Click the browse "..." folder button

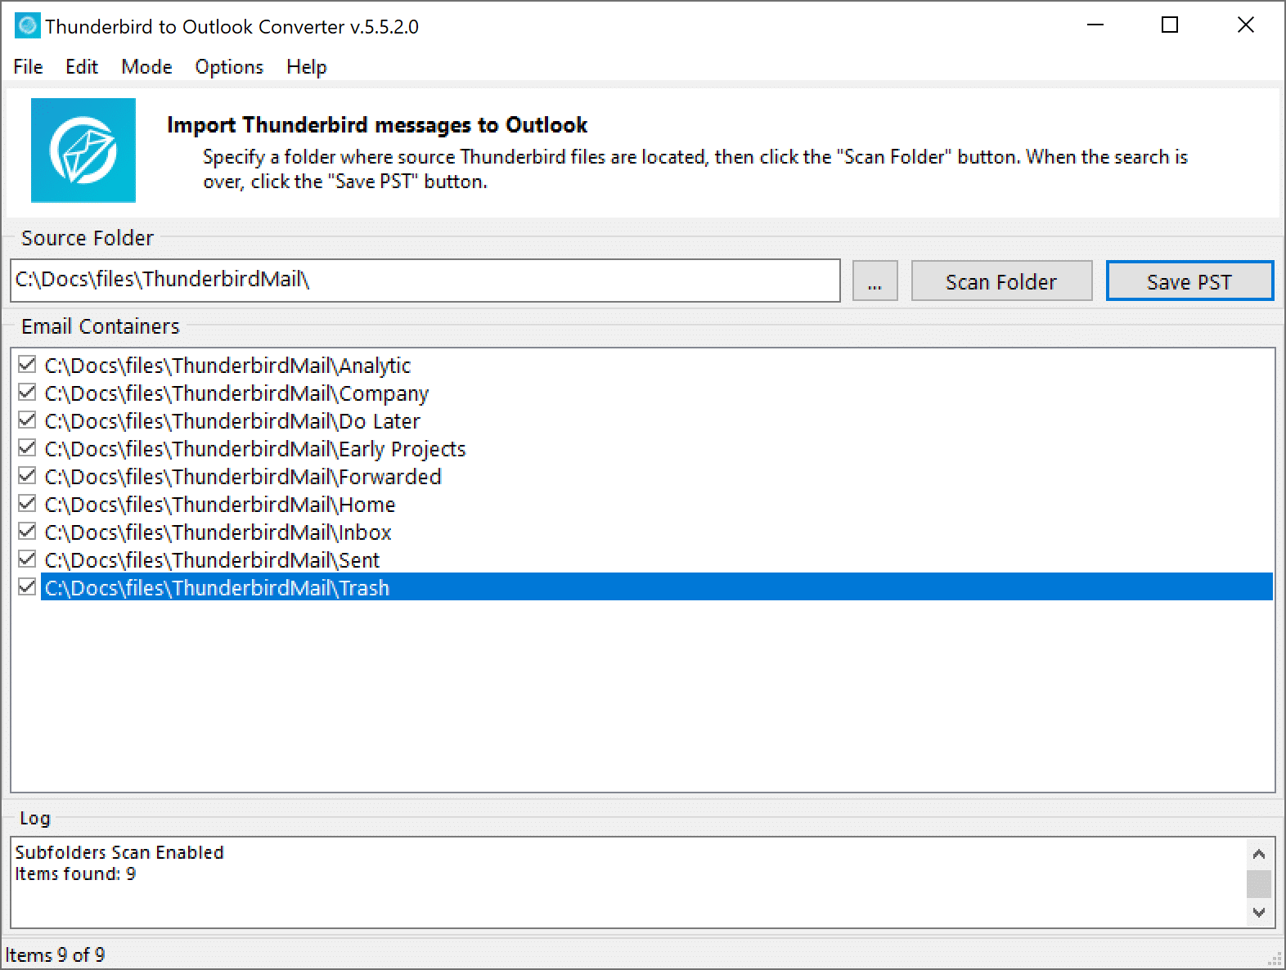pyautogui.click(x=875, y=281)
